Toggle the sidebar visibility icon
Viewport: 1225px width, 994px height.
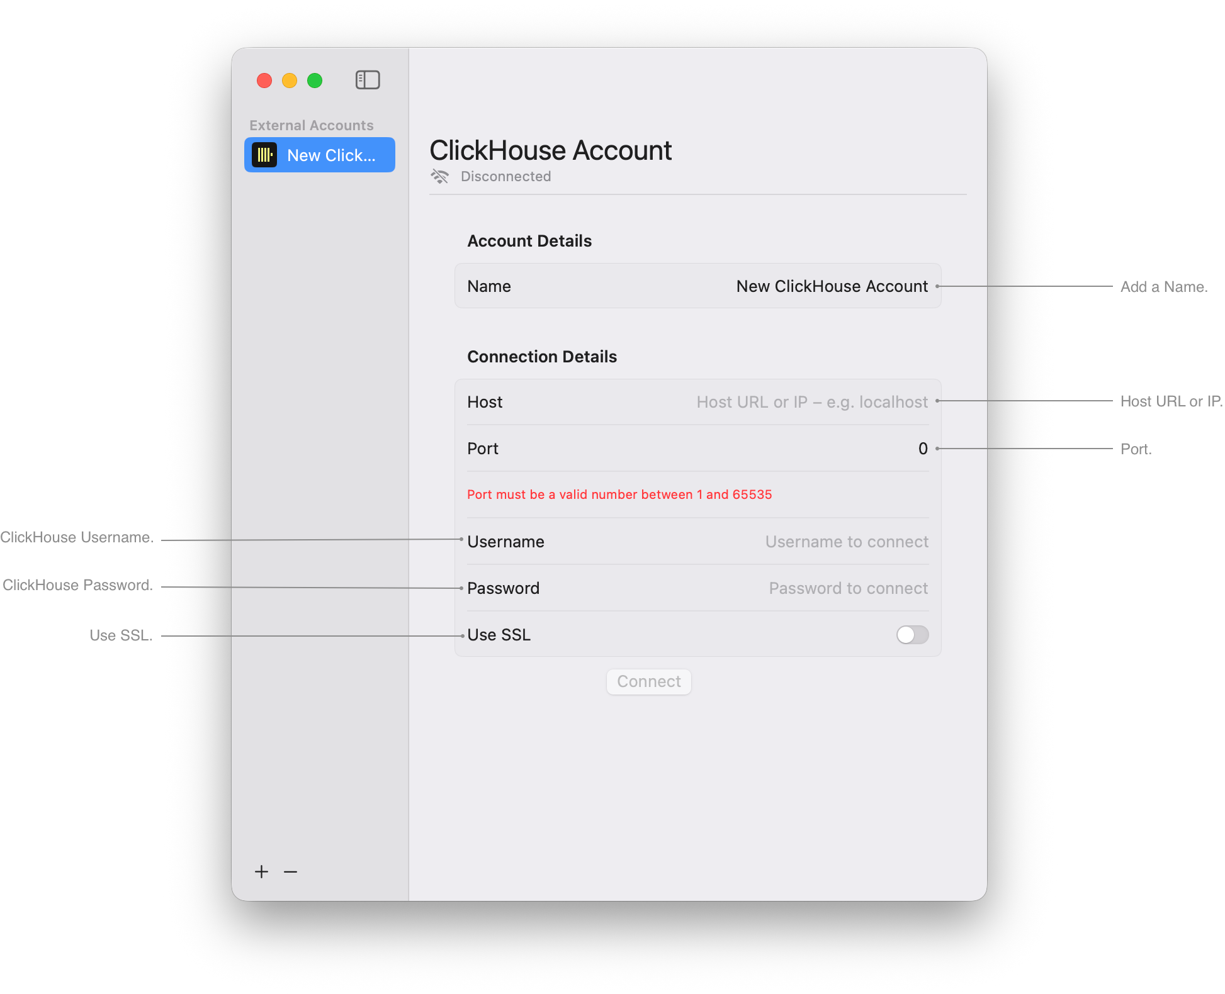(368, 80)
